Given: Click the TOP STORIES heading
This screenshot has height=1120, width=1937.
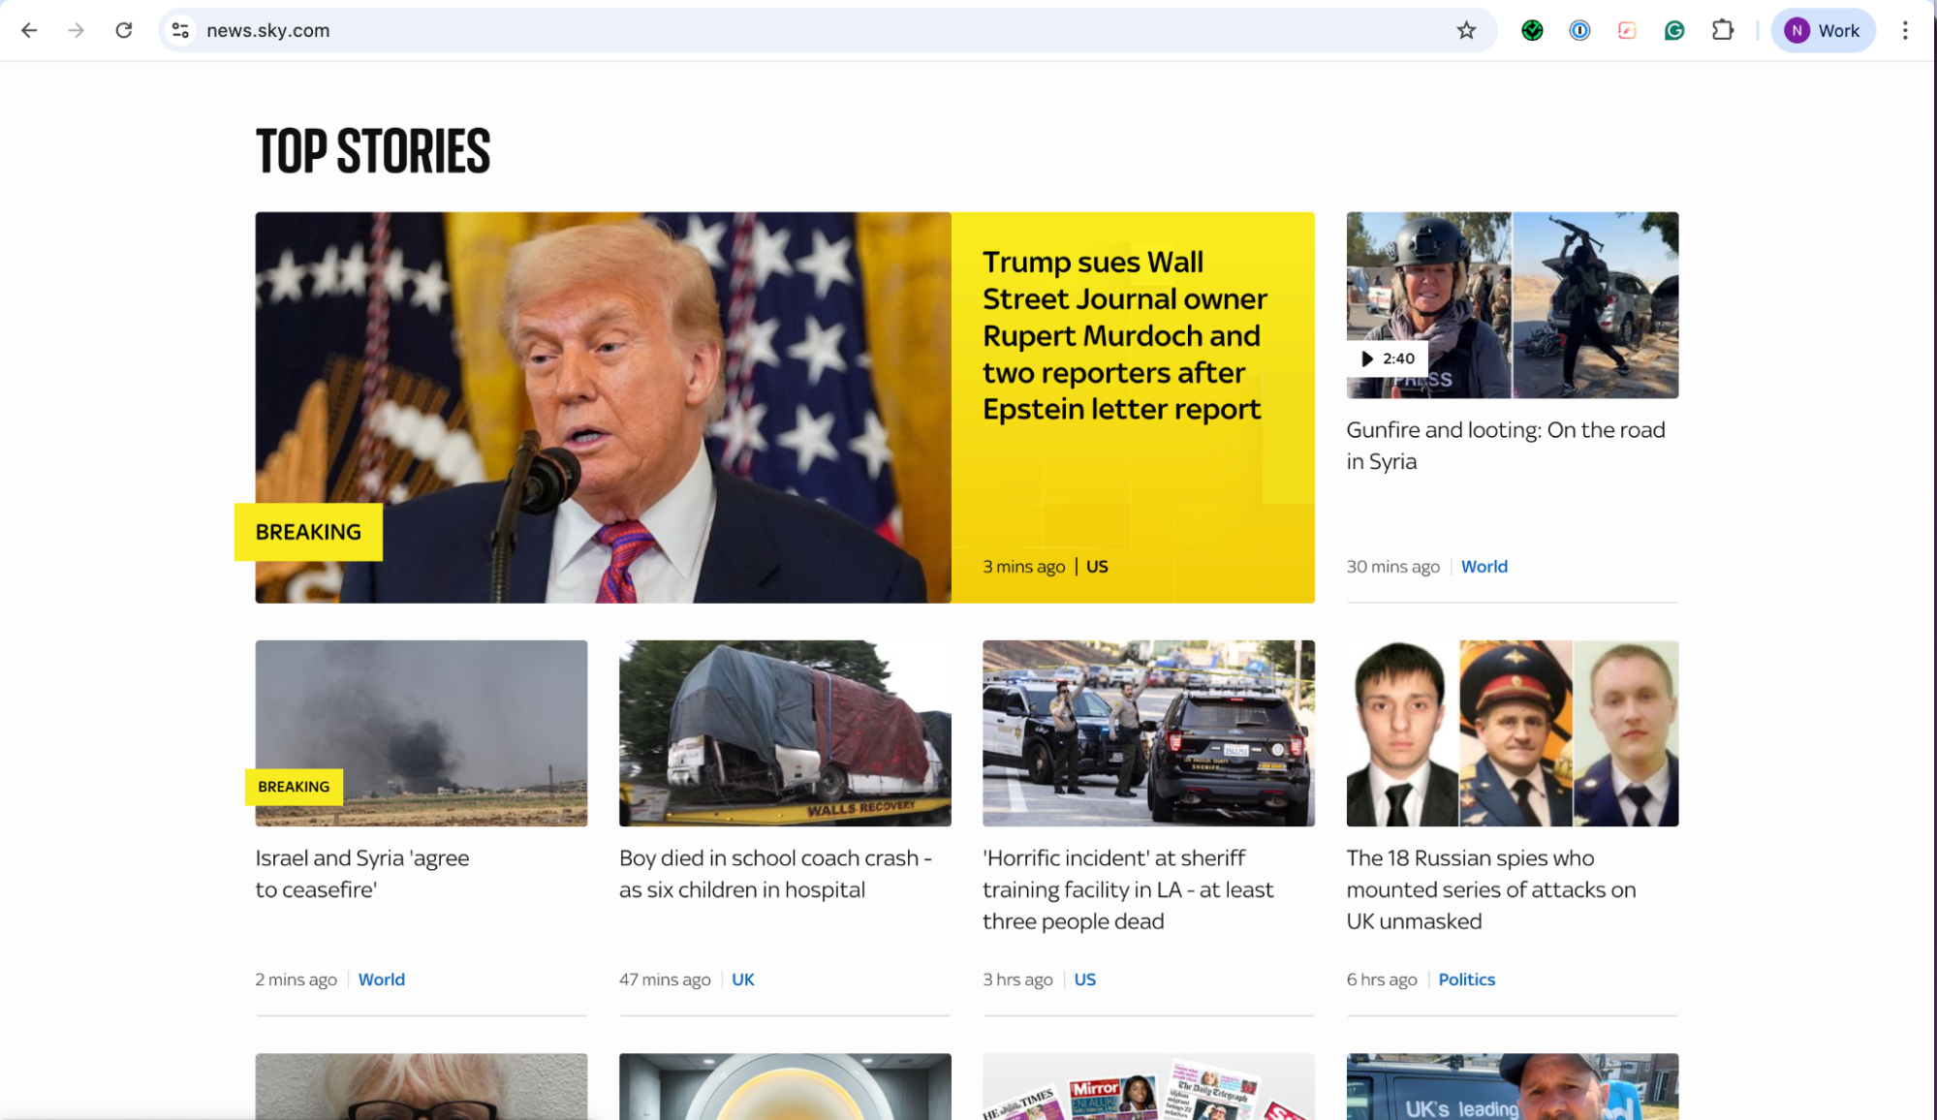Looking at the screenshot, I should coord(373,152).
